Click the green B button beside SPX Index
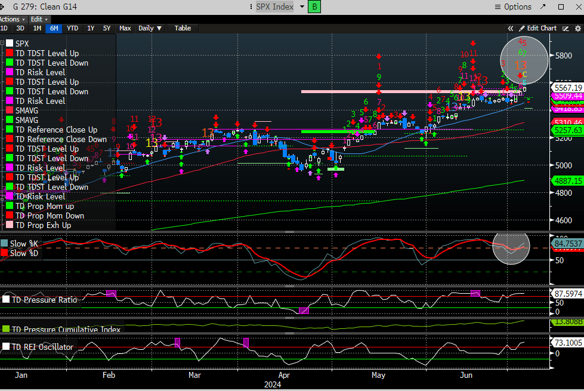 click(x=314, y=7)
